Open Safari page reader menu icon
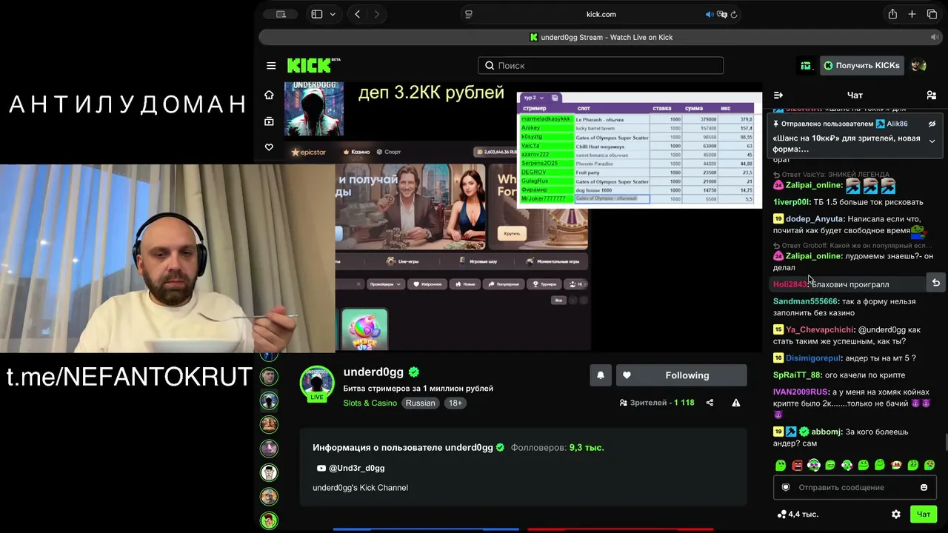This screenshot has height=533, width=948. click(x=469, y=14)
